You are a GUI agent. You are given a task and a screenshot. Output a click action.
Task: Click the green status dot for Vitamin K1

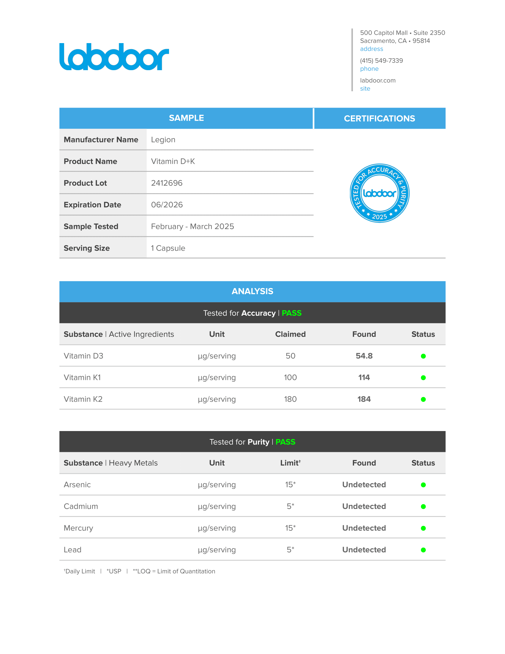pyautogui.click(x=423, y=378)
